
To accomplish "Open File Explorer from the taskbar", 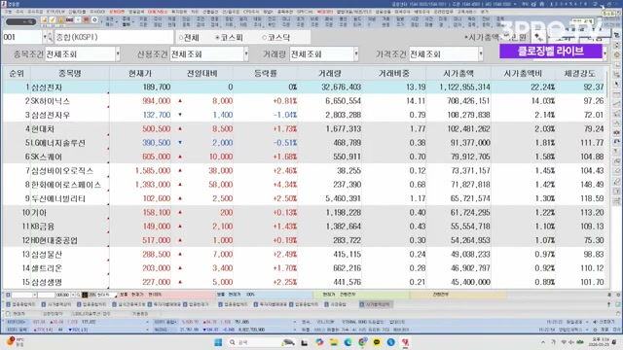I will [x=333, y=342].
